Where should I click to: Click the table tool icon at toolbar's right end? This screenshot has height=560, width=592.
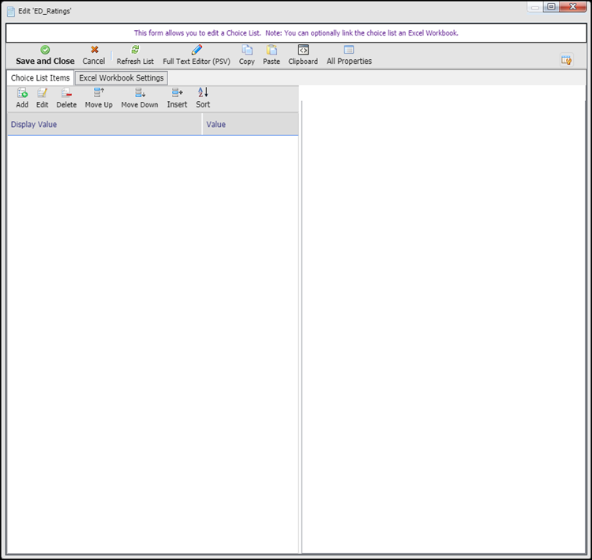pos(566,60)
